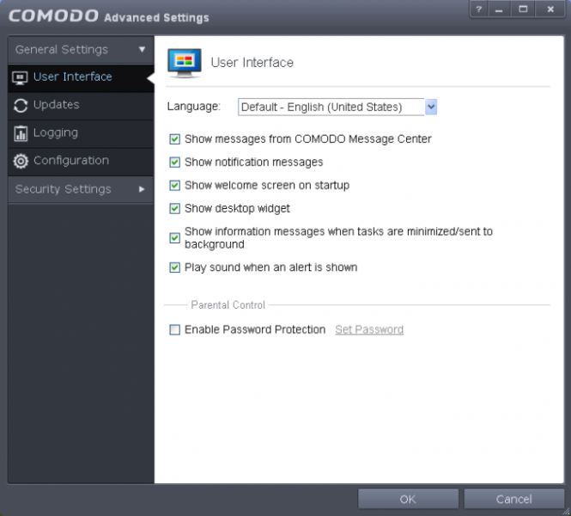Maximize the Advanced Settings window
The width and height of the screenshot is (571, 516).
click(x=523, y=9)
